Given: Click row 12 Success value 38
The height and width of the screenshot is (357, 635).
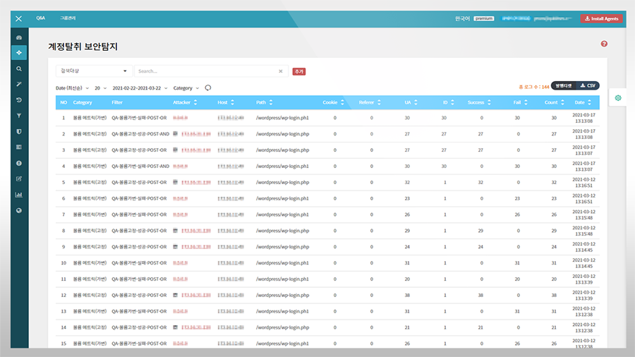Looking at the screenshot, I should 480,295.
